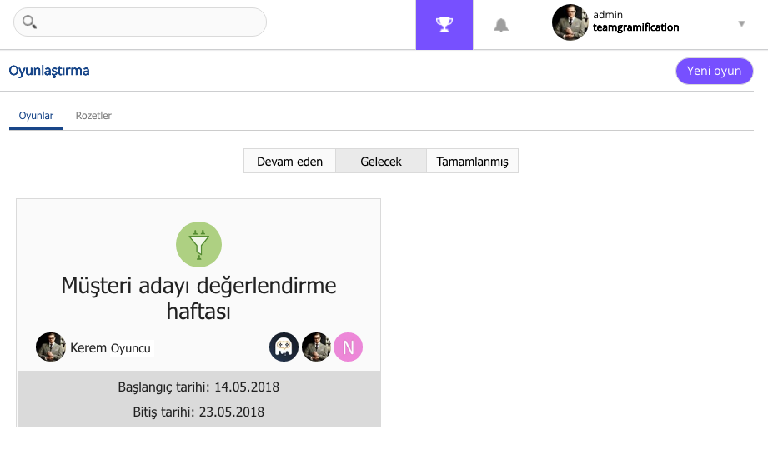Click Kerem's avatar on the game card
Image resolution: width=768 pixels, height=459 pixels.
pyautogui.click(x=50, y=347)
